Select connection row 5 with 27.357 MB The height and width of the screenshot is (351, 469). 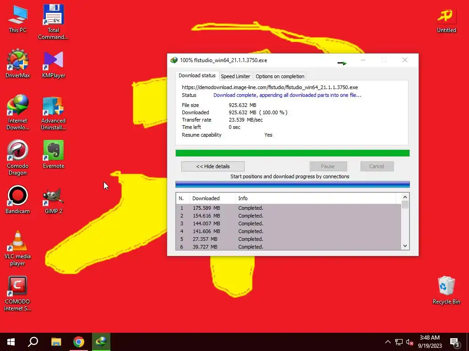[x=289, y=239]
